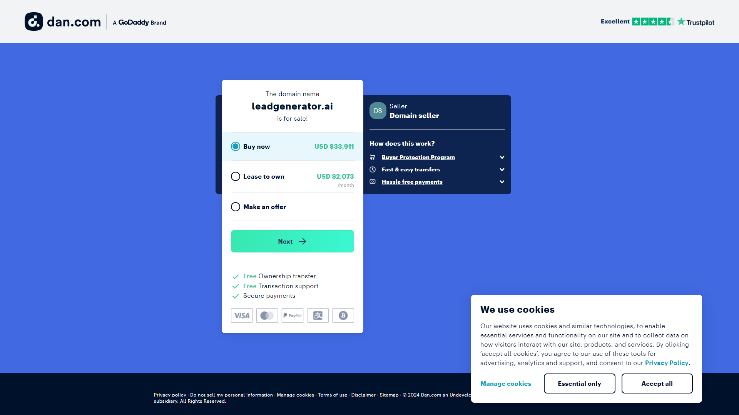The height and width of the screenshot is (415, 739).
Task: Click the green Next button
Action: 293,241
